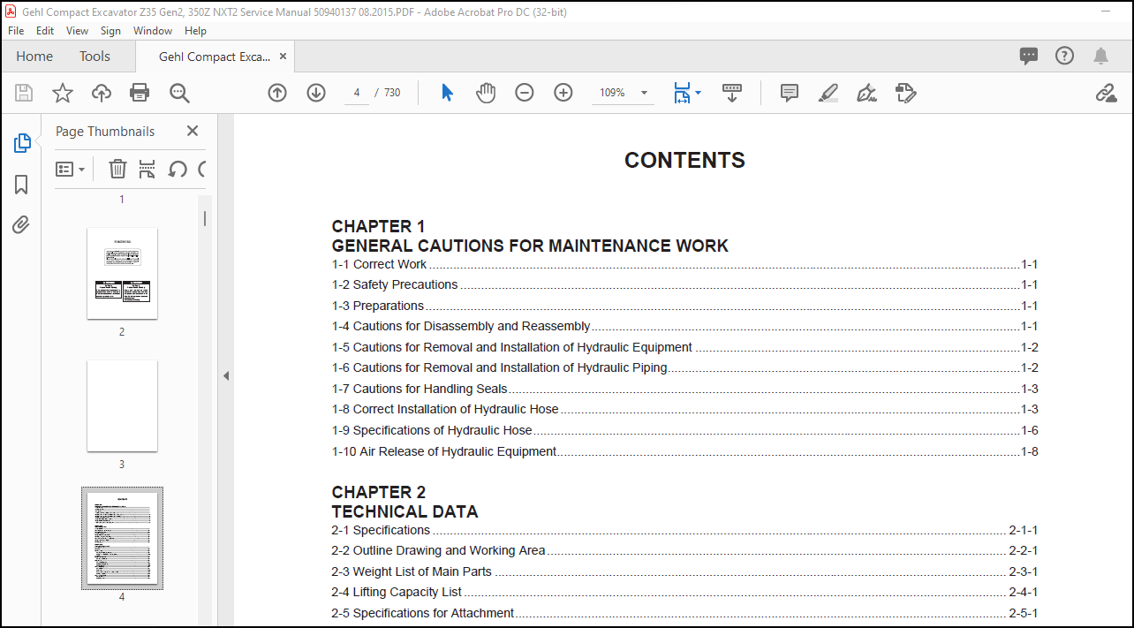1134x628 pixels.
Task: Jump to 2-4 Lifting Capacity List
Action: click(x=684, y=592)
